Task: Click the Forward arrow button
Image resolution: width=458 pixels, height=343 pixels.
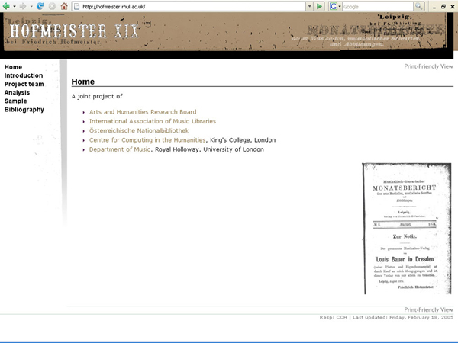Action: tap(23, 6)
